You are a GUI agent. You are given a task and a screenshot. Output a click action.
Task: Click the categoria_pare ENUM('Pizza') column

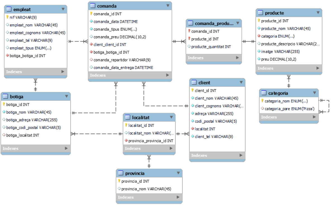pyautogui.click(x=290, y=109)
